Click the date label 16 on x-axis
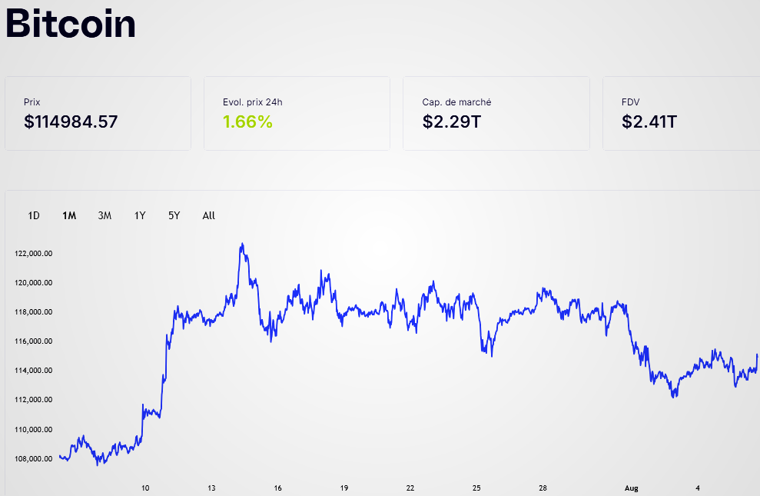 point(277,488)
